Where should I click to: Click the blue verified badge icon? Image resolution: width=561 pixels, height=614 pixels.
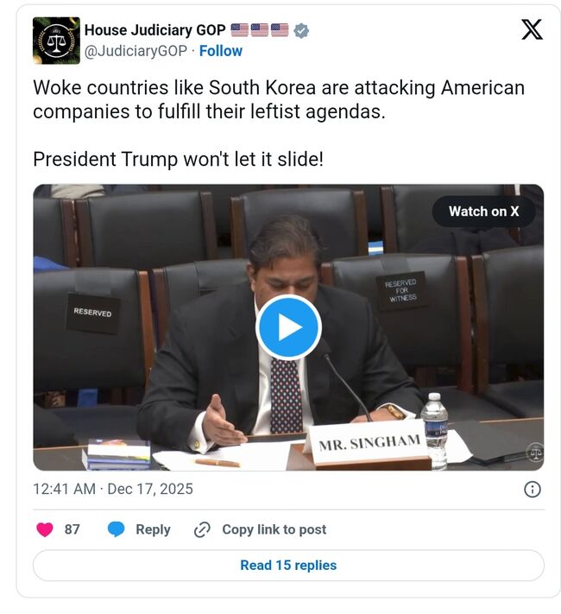point(301,30)
